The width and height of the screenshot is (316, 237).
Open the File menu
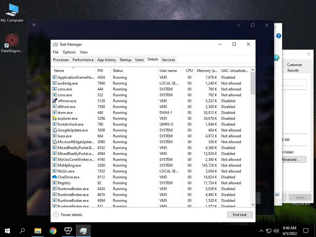click(56, 52)
